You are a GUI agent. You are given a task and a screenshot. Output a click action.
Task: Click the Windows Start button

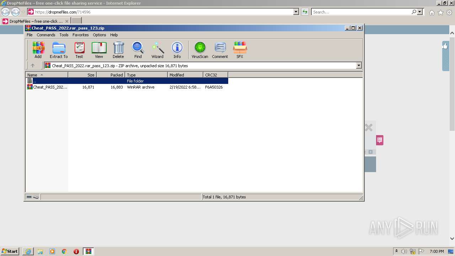[10, 251]
